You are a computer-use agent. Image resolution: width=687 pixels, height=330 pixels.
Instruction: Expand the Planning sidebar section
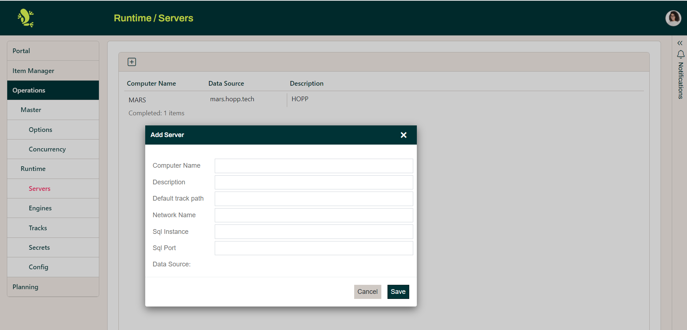pyautogui.click(x=53, y=287)
